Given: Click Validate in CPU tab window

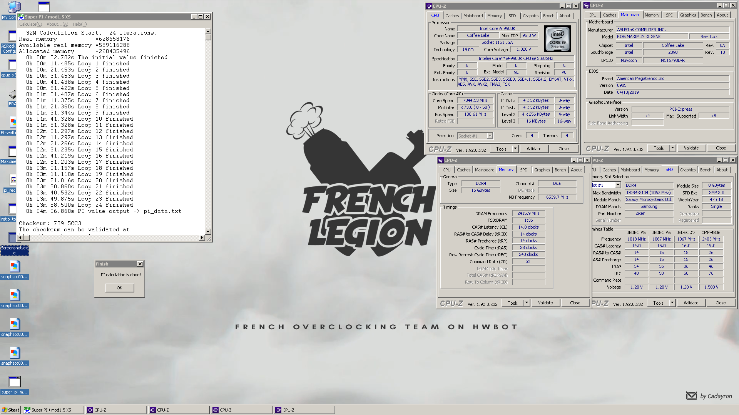Looking at the screenshot, I should (x=534, y=149).
